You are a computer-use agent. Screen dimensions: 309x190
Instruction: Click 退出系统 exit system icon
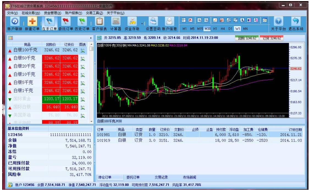pyautogui.click(x=296, y=21)
